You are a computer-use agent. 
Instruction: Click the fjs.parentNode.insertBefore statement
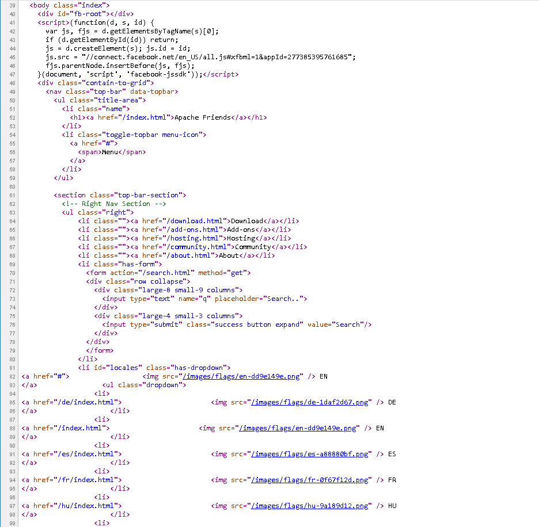point(120,66)
